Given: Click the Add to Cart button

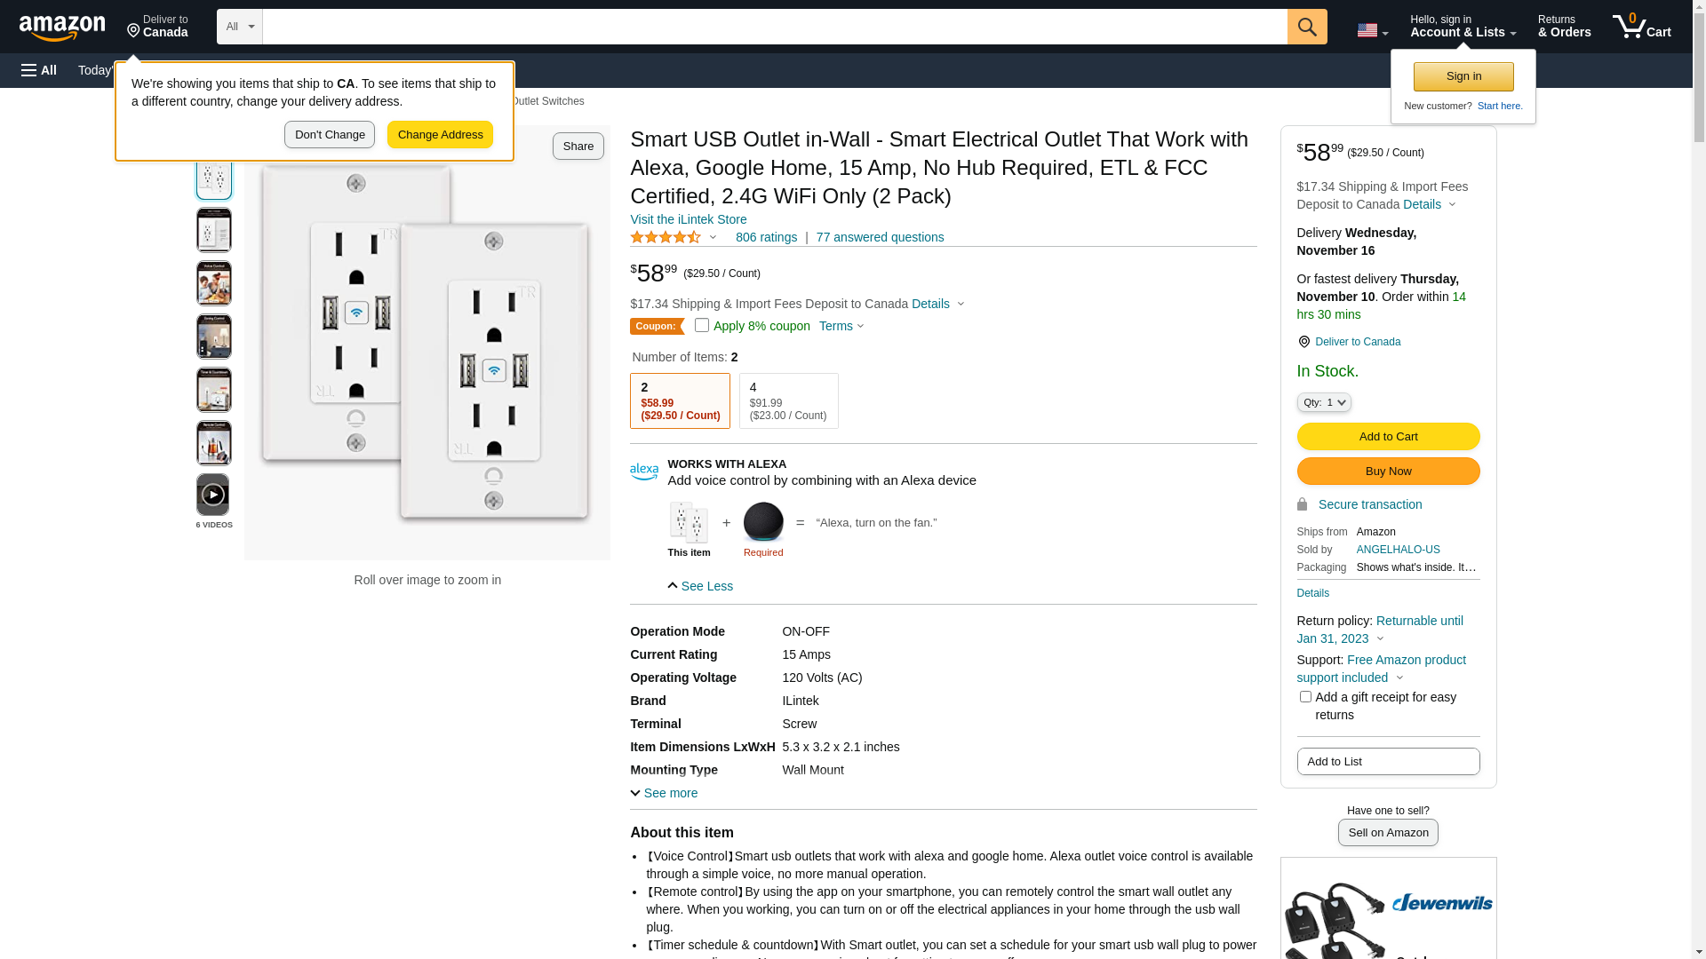Looking at the screenshot, I should pyautogui.click(x=1388, y=436).
